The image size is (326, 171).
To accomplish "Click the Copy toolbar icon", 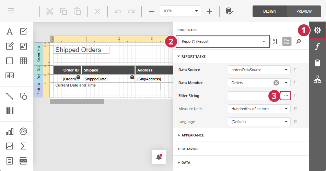I will coord(63,11).
